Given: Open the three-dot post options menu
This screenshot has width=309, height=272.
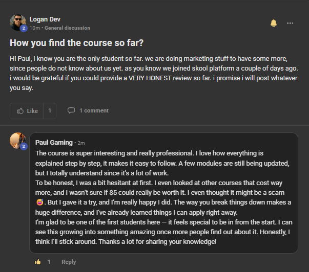Looking at the screenshot, I should (290, 23).
